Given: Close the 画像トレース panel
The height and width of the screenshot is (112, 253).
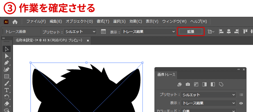Looking at the screenshot, I should point(244,69).
